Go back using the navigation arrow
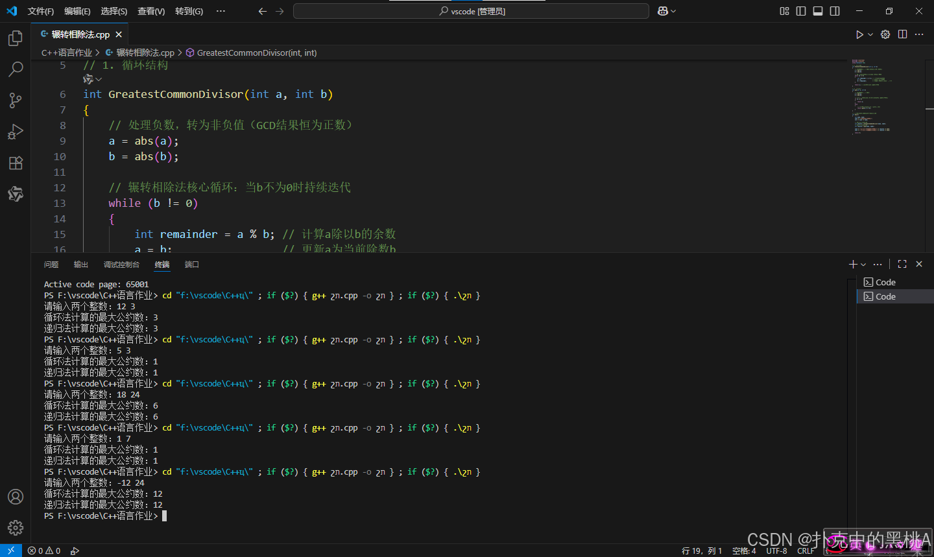Viewport: 934px width, 557px height. (x=263, y=11)
